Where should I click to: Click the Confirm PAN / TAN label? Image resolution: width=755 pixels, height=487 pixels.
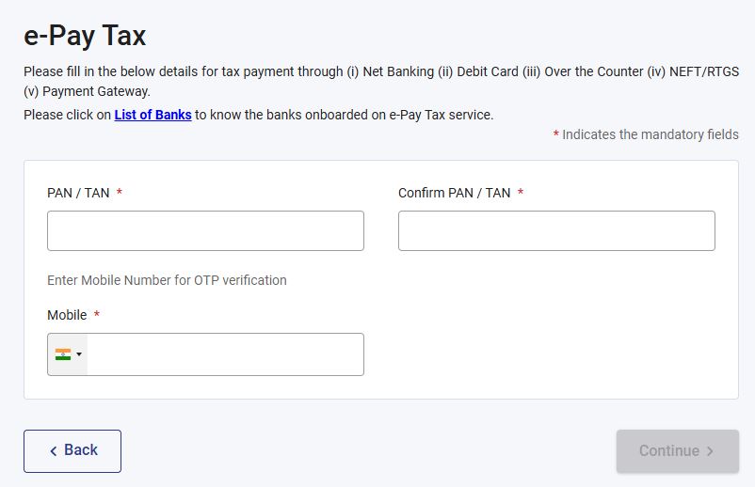click(x=454, y=193)
